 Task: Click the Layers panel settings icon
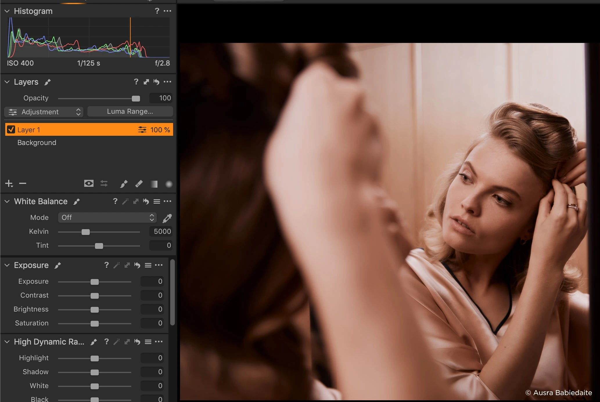(167, 82)
